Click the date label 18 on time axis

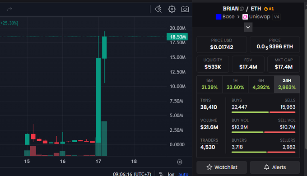pos(134,161)
